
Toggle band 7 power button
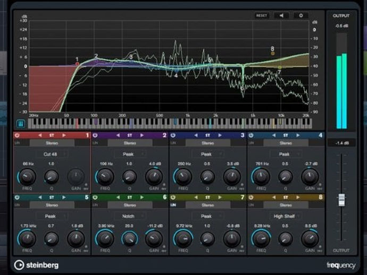coord(173,197)
